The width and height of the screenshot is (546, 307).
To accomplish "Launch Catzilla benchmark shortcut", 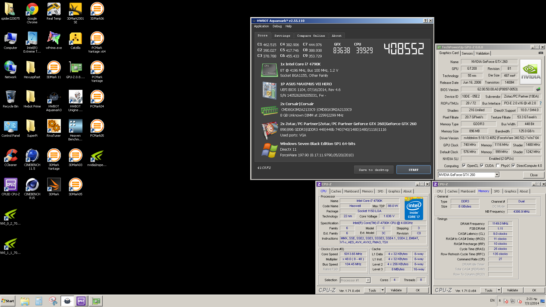I will (x=75, y=41).
